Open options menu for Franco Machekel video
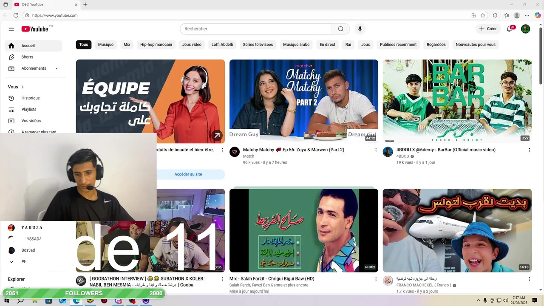Screen dimensions: 544x306 (530, 279)
